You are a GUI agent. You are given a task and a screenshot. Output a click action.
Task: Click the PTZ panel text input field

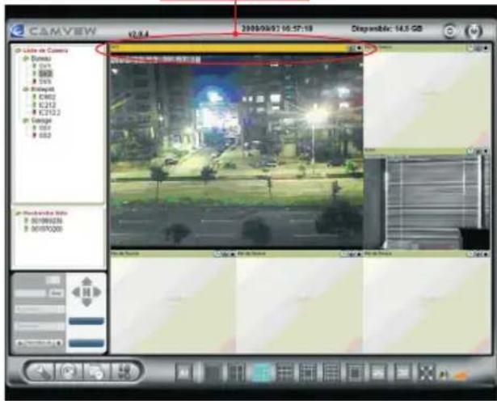coord(31,293)
